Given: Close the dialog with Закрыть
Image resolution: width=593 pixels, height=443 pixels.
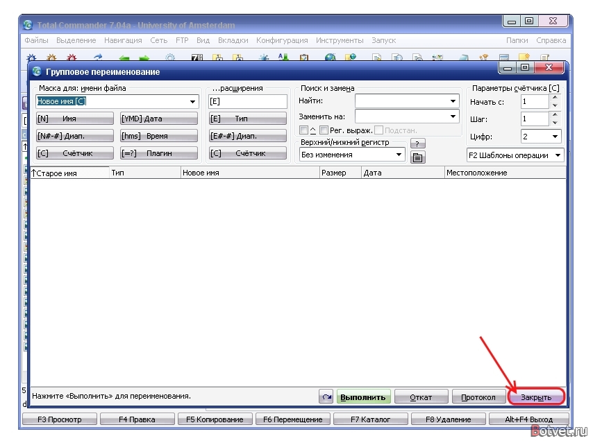Looking at the screenshot, I should tap(536, 397).
